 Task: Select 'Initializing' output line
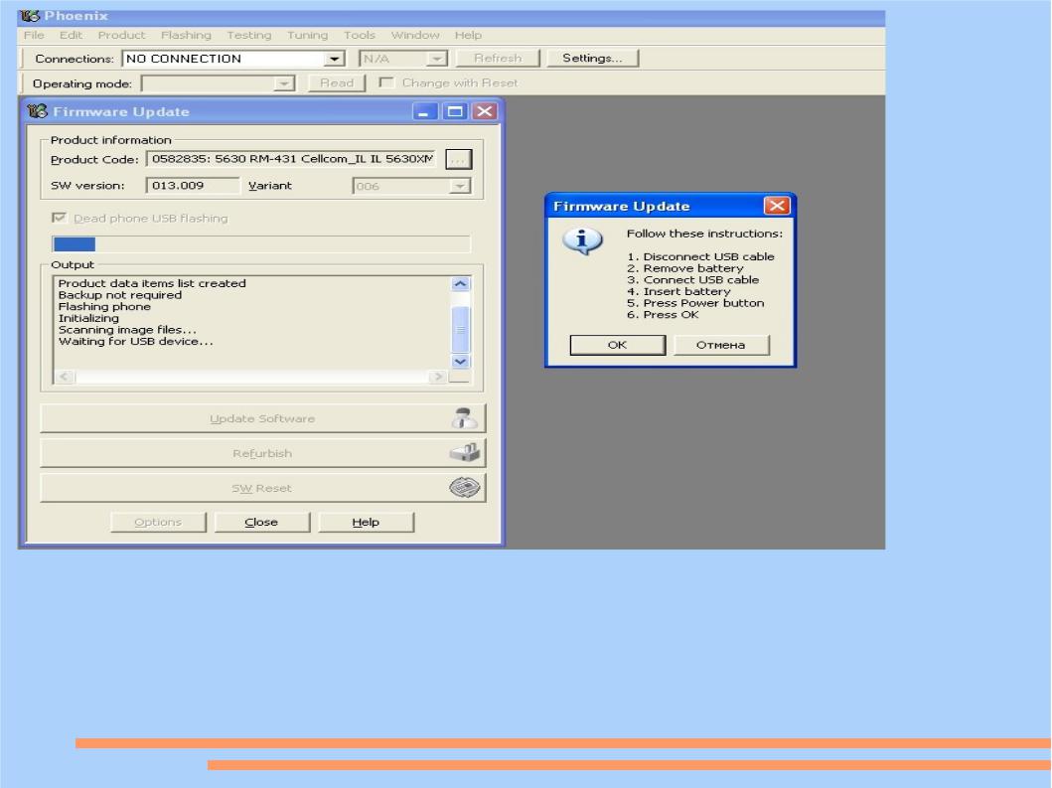(x=88, y=318)
